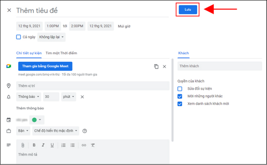This screenshot has width=267, height=165.
Task: Copy the Google Meet conferencing info
Action: coord(156,66)
